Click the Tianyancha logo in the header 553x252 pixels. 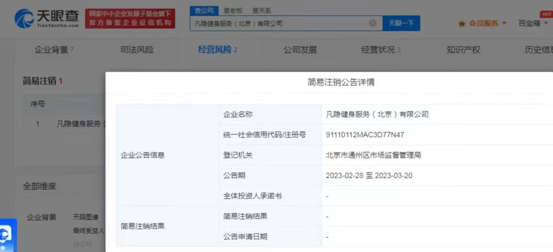[47, 18]
